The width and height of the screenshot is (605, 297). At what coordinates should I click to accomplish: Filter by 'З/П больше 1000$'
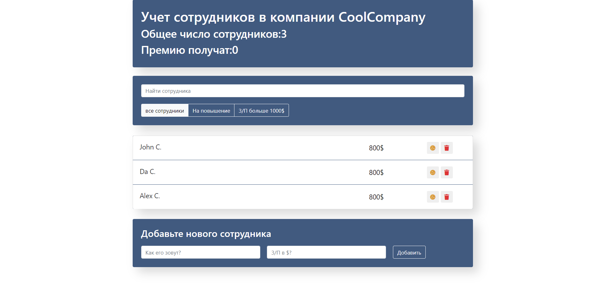pos(261,111)
